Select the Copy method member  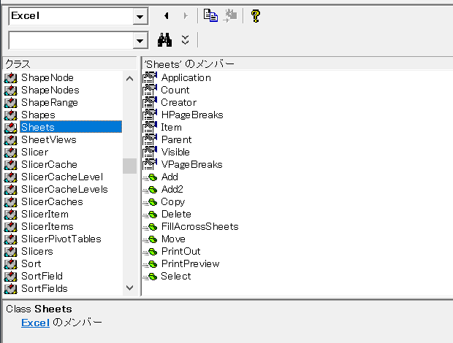[172, 201]
